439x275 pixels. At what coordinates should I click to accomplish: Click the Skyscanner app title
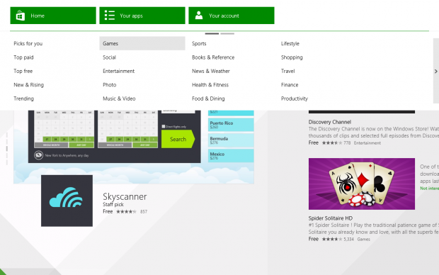pyautogui.click(x=125, y=196)
